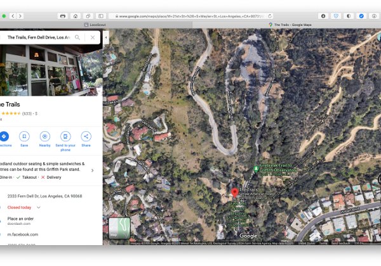Image resolution: width=381 pixels, height=266 pixels.
Task: Share The Trails location
Action: [86, 139]
